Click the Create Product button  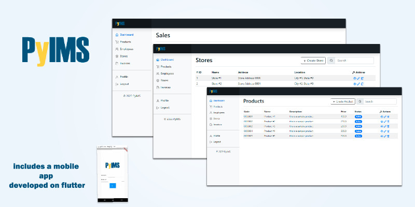343,101
